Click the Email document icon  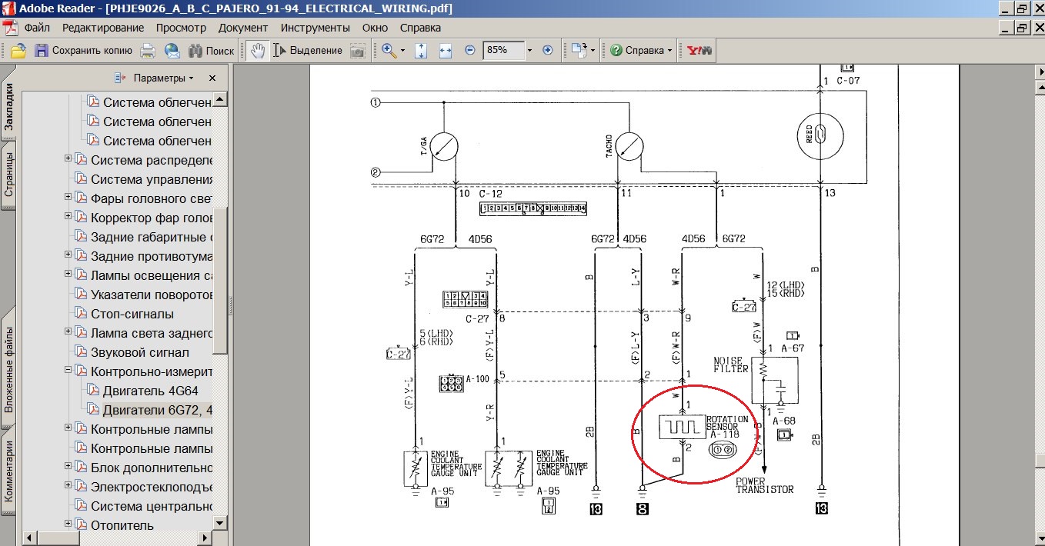(172, 51)
